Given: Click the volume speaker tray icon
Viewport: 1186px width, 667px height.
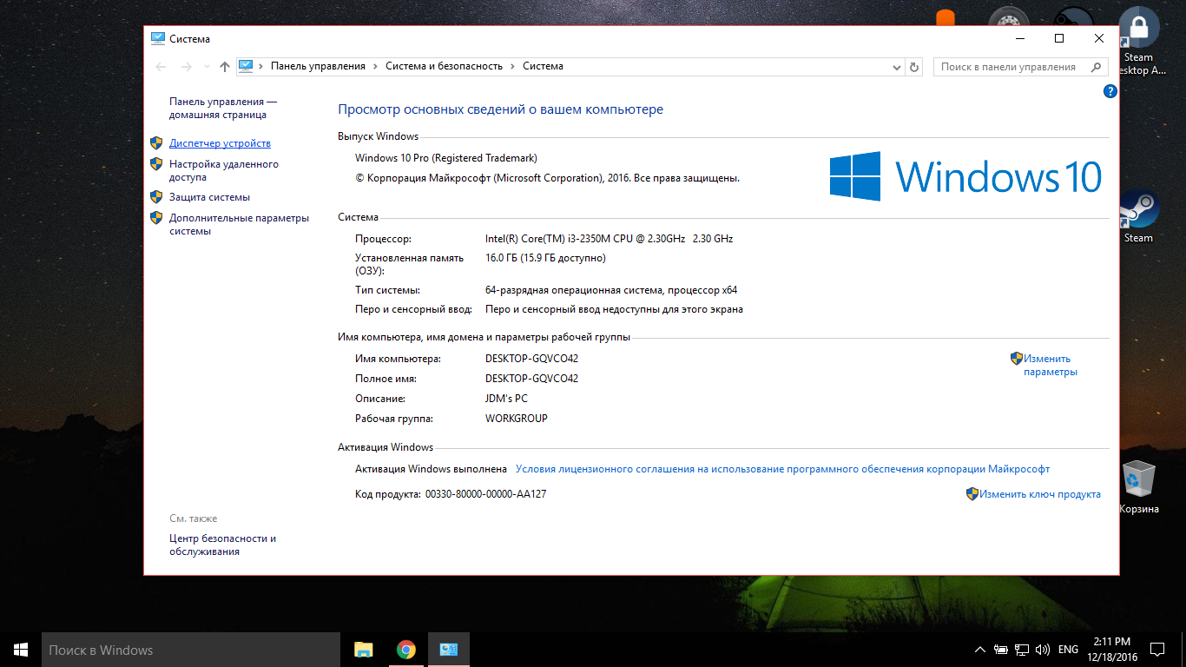Looking at the screenshot, I should [x=1043, y=650].
